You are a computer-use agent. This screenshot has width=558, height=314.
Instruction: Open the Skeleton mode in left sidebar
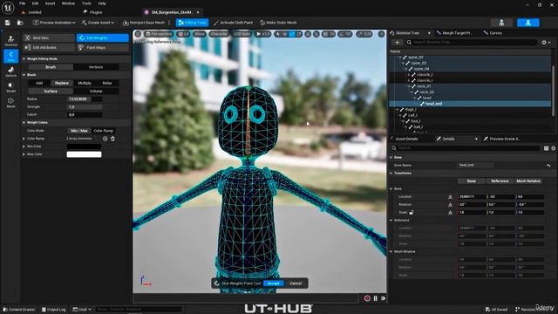[x=10, y=41]
